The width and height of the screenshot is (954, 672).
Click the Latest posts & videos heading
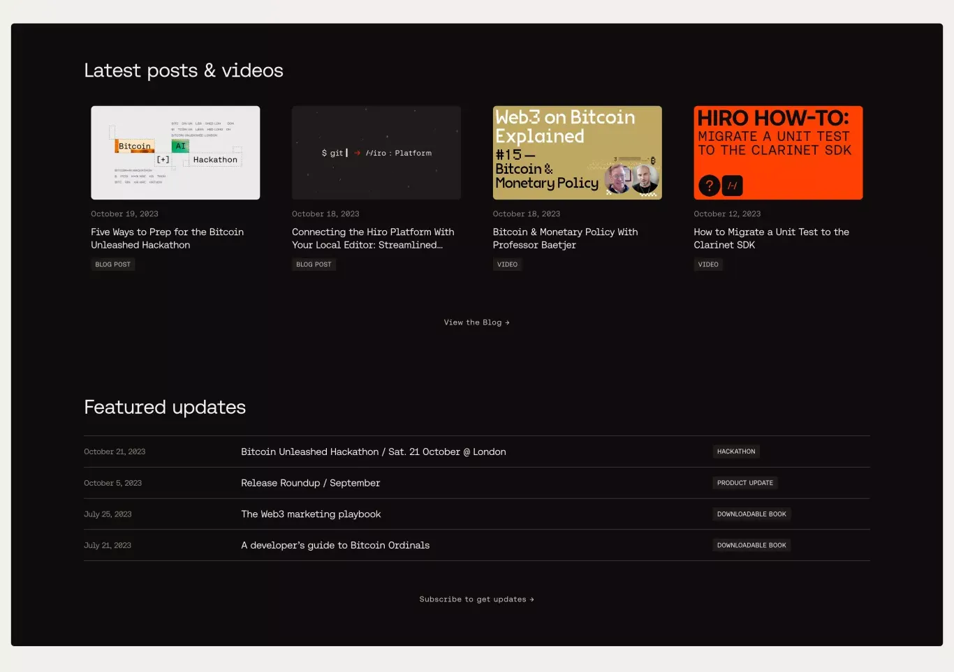184,70
